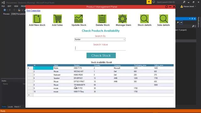Close the blue side panel
201x113 pixels.
[x=195, y=19]
